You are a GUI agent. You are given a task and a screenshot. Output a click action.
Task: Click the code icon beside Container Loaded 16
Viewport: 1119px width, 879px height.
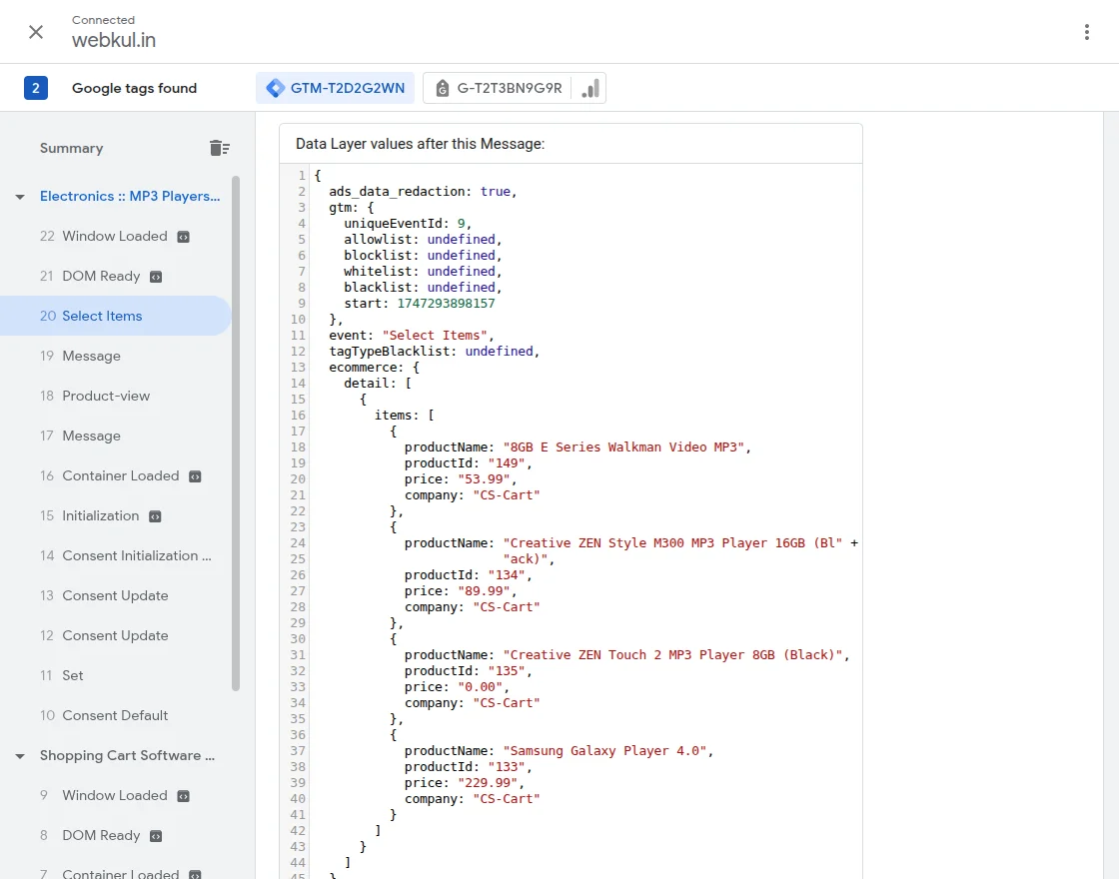(x=195, y=476)
